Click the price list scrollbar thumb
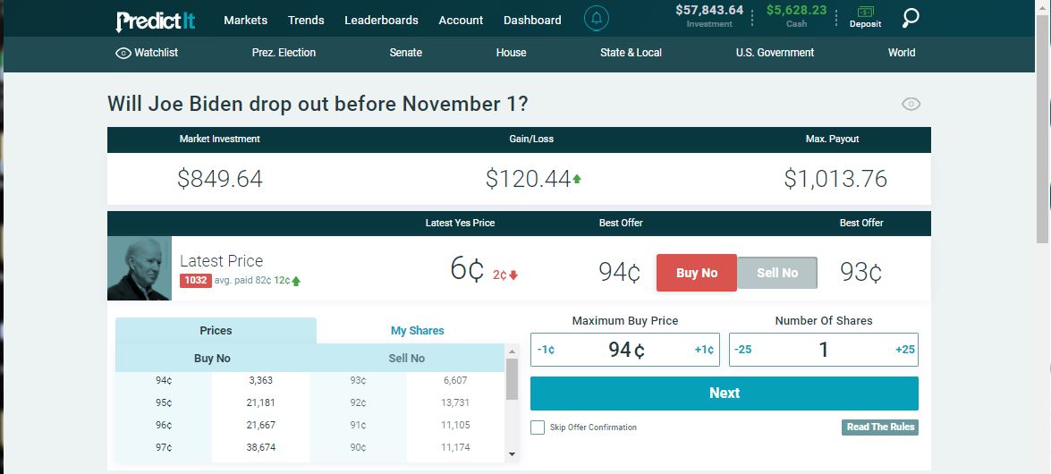 (x=513, y=379)
